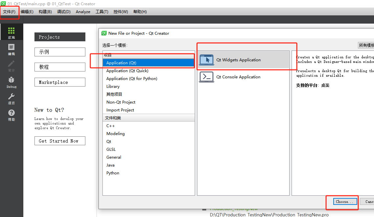Open the 控件(W) menu
This screenshot has height=217, width=374.
(x=121, y=12)
